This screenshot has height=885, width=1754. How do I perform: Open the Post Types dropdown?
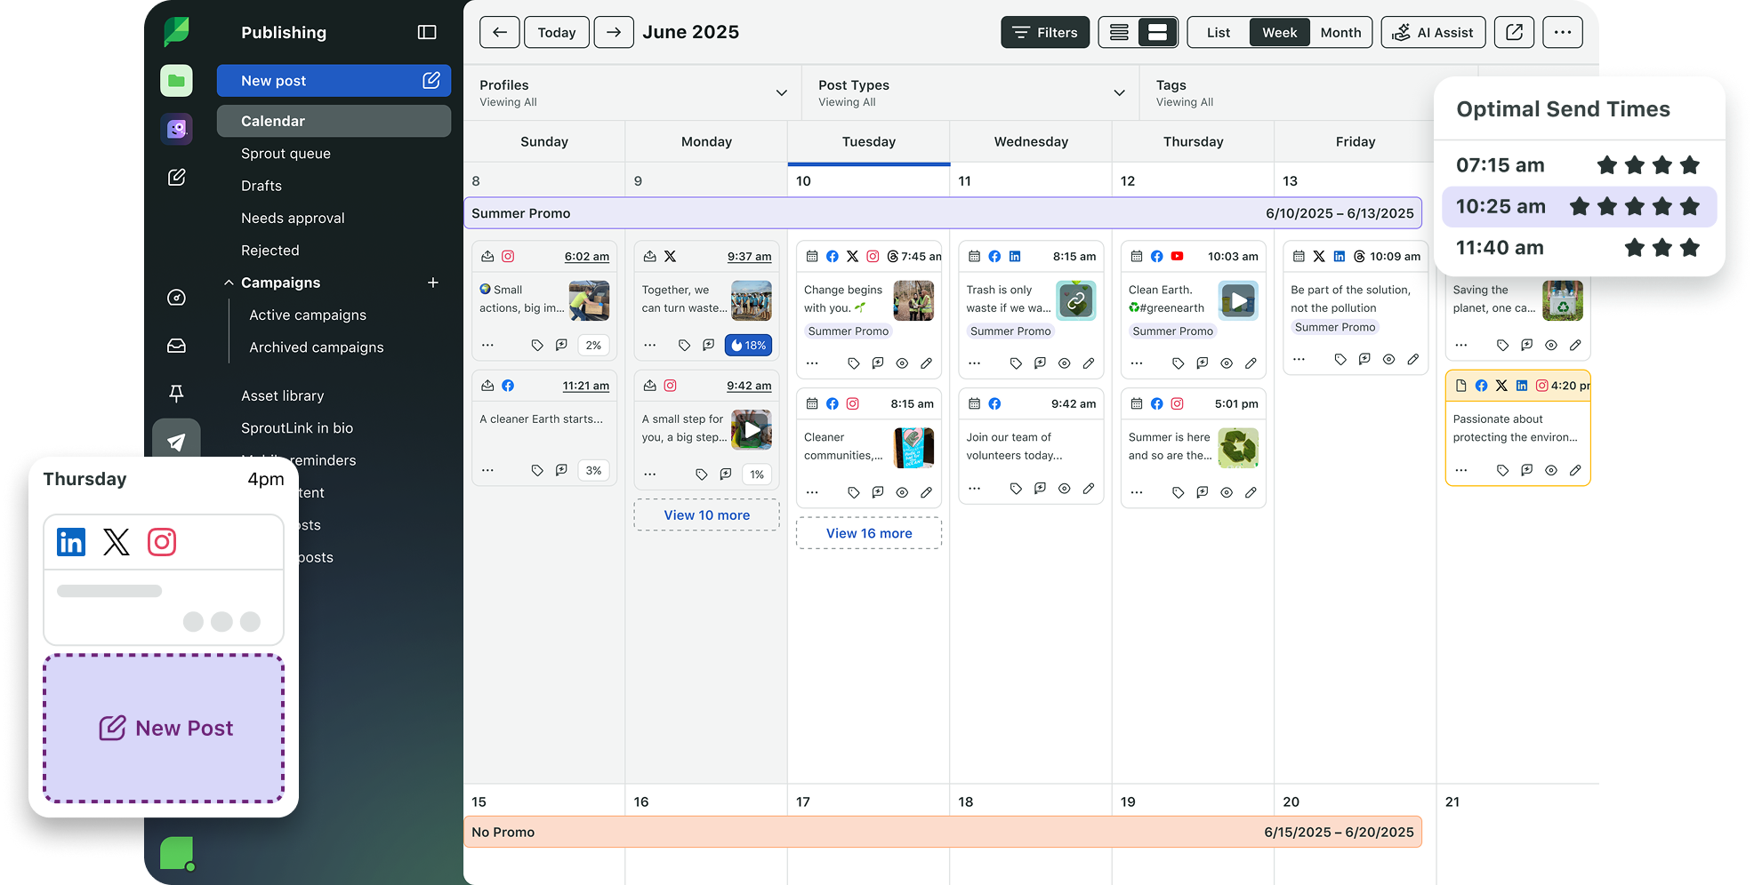click(x=1119, y=92)
